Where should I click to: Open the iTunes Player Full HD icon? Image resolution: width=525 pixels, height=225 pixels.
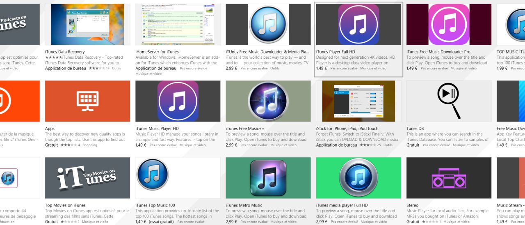[358, 25]
